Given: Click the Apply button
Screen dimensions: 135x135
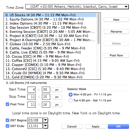Looking at the screenshot, I should [x=96, y=126].
